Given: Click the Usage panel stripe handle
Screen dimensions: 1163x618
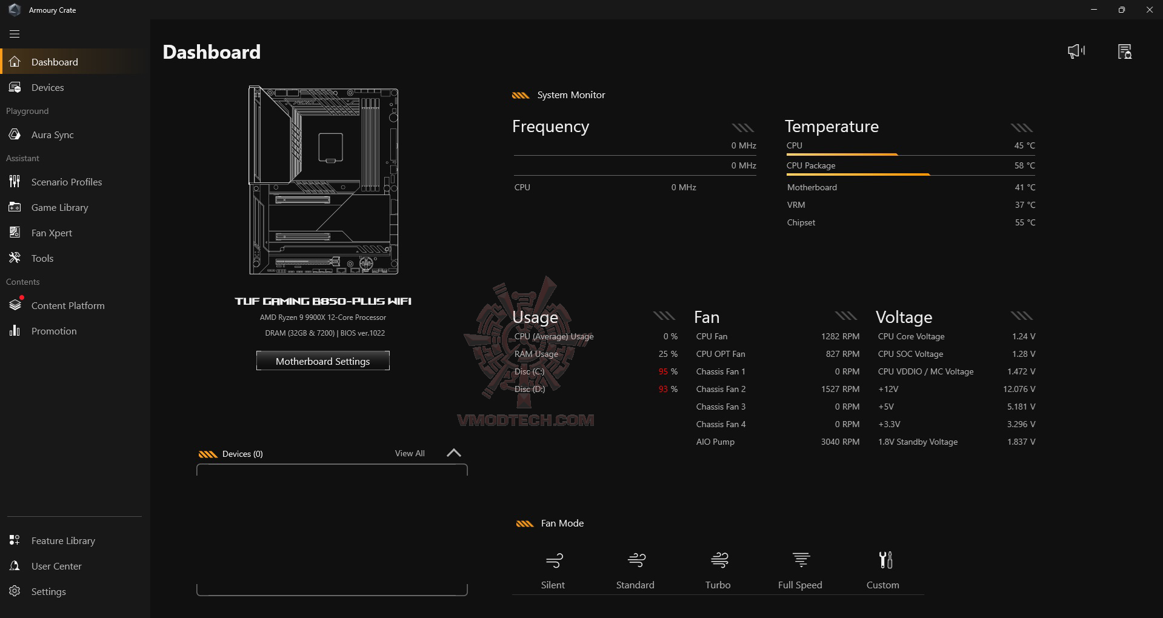Looking at the screenshot, I should pyautogui.click(x=664, y=316).
